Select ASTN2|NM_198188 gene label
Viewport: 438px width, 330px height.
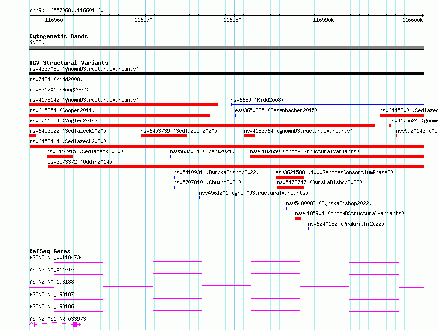pos(52,282)
